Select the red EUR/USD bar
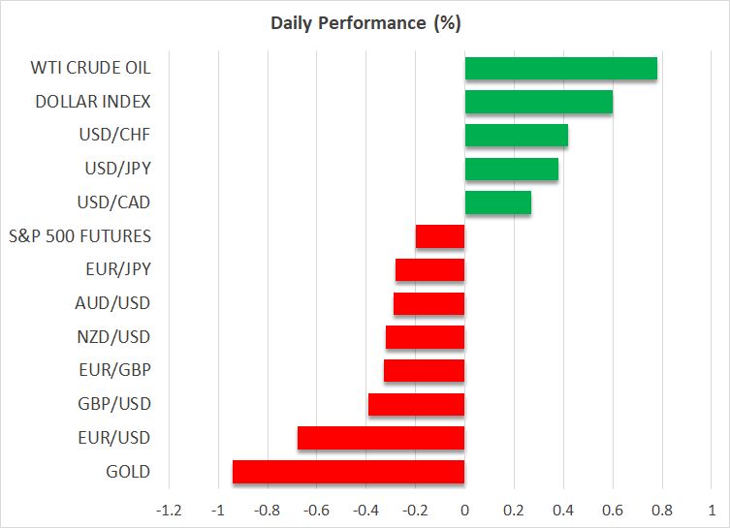730x528 pixels. (x=381, y=438)
